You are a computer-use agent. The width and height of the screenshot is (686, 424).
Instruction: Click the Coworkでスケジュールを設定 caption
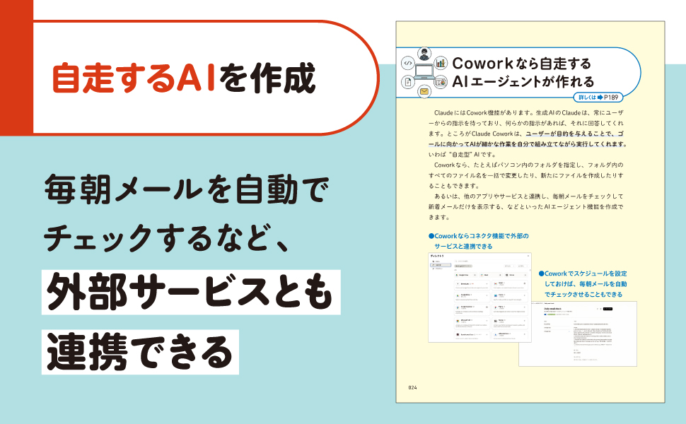[x=583, y=283]
